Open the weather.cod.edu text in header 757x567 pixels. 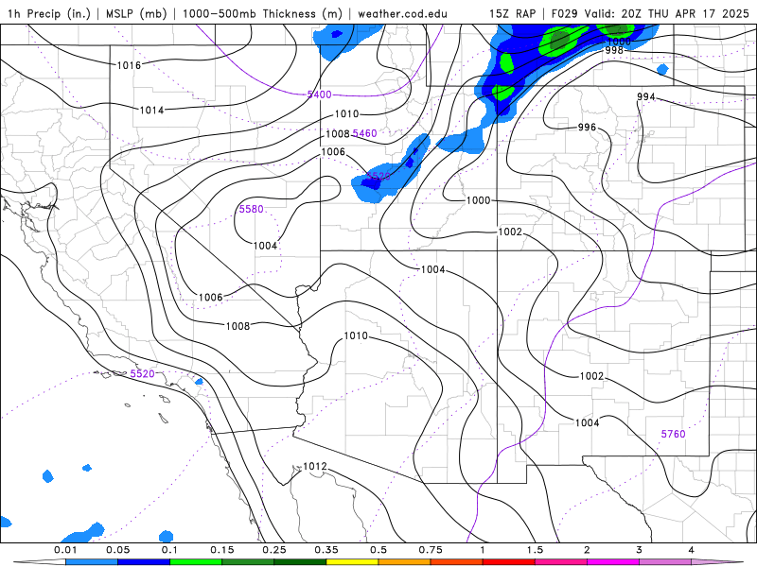402,13
